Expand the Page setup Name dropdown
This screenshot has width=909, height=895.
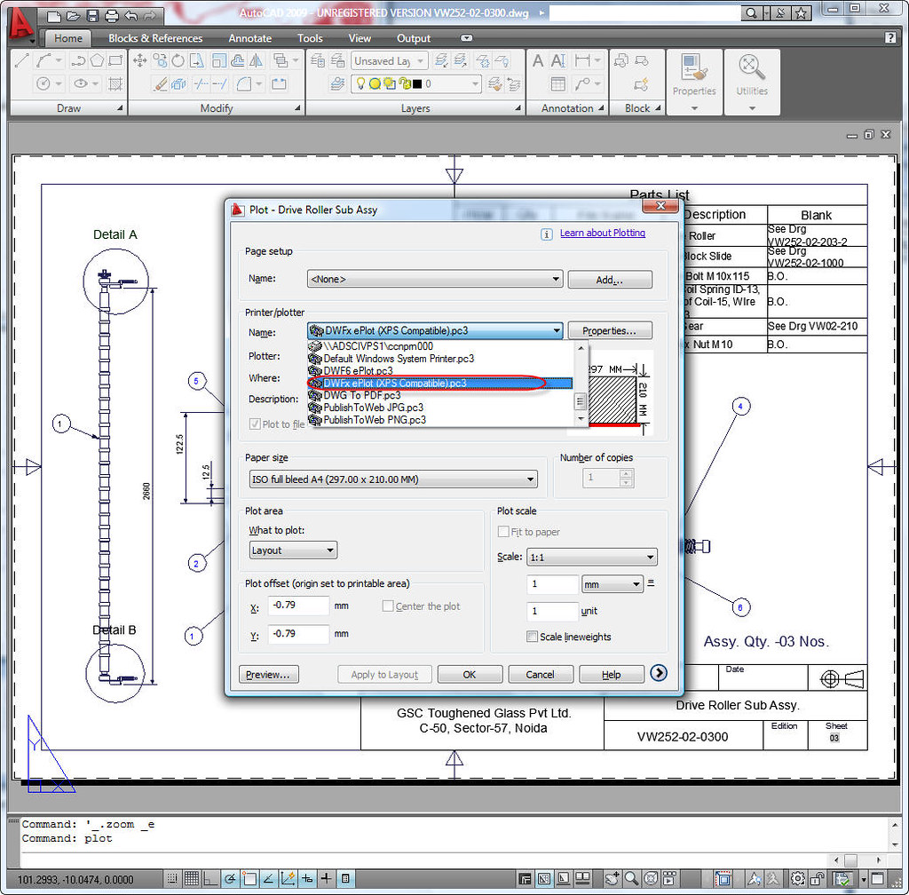(557, 279)
